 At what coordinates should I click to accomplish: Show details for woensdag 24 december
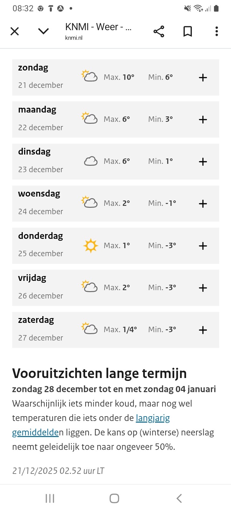203,204
